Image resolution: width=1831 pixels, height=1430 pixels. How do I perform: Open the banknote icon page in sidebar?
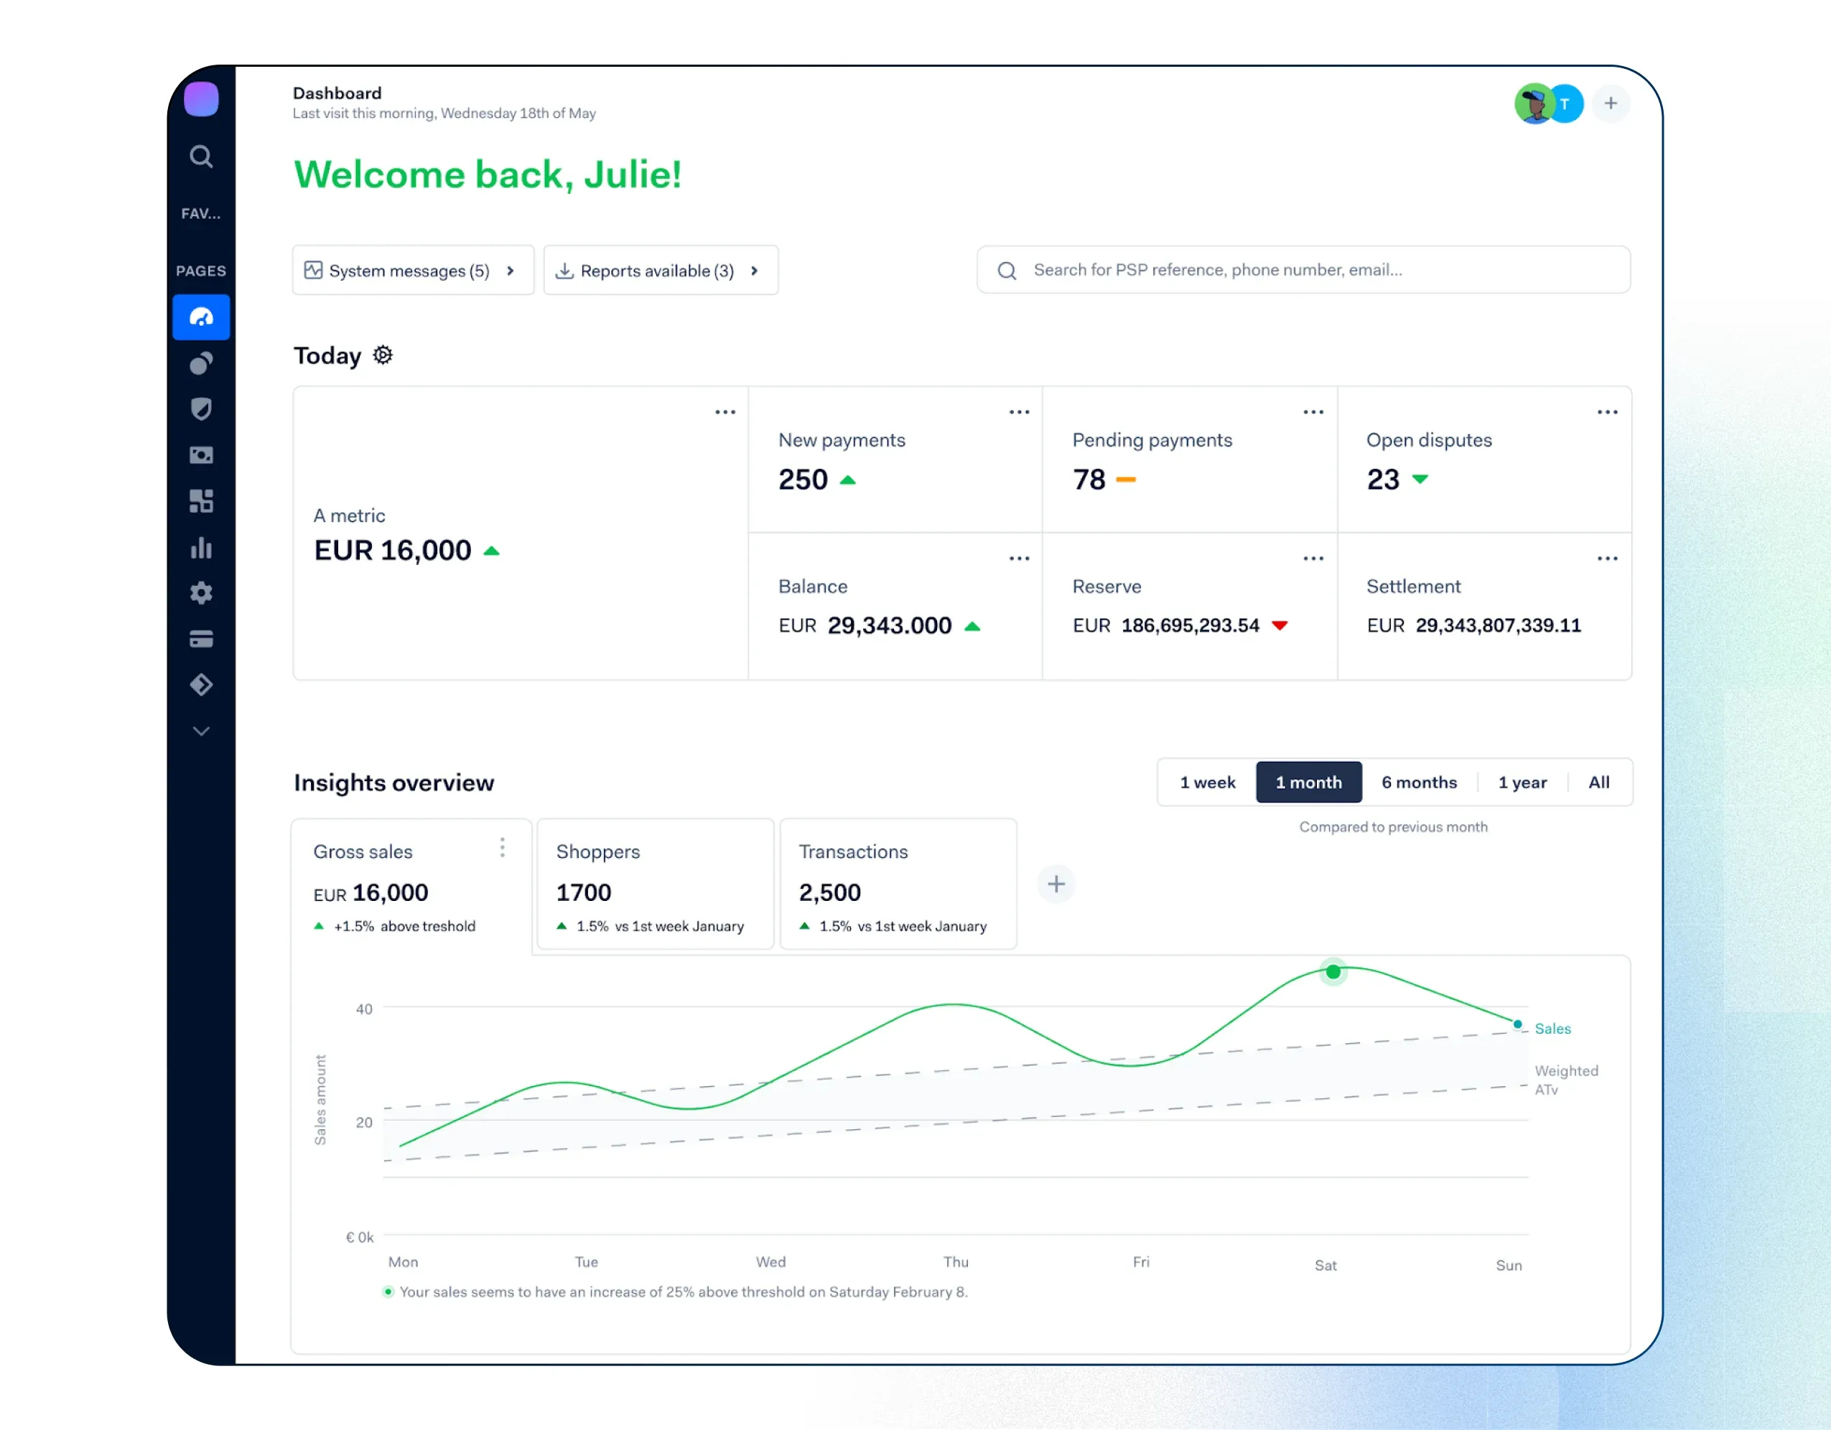[x=201, y=455]
